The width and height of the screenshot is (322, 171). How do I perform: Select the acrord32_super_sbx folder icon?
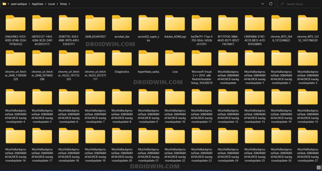pyautogui.click(x=148, y=23)
